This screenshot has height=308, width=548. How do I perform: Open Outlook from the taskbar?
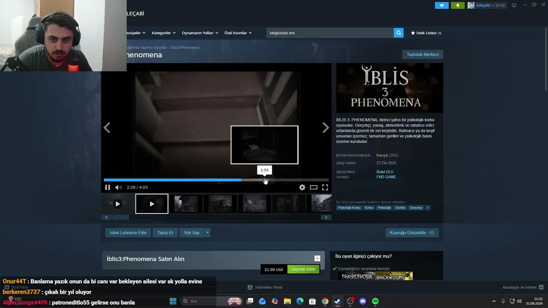point(262,301)
